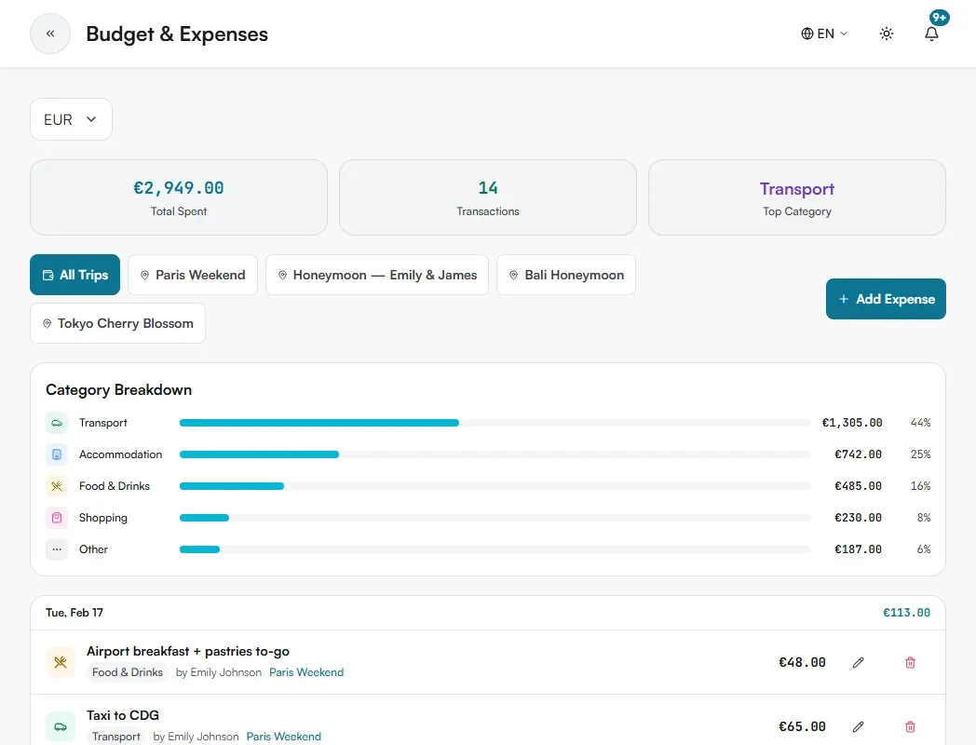Viewport: 976px width, 745px height.
Task: Delete the Taxi to CDG expense
Action: (910, 726)
